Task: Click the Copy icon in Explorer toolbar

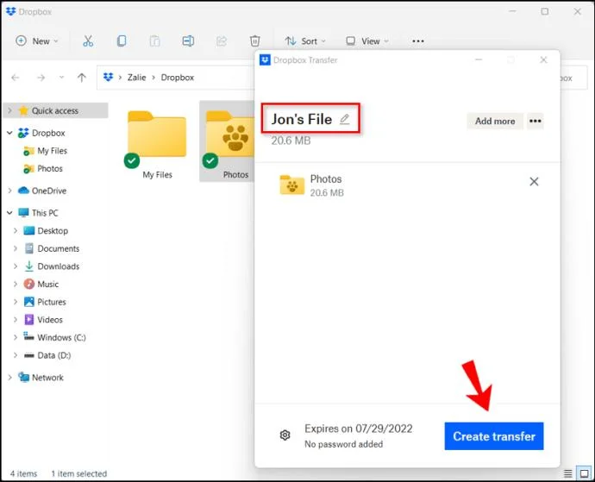Action: pyautogui.click(x=122, y=41)
